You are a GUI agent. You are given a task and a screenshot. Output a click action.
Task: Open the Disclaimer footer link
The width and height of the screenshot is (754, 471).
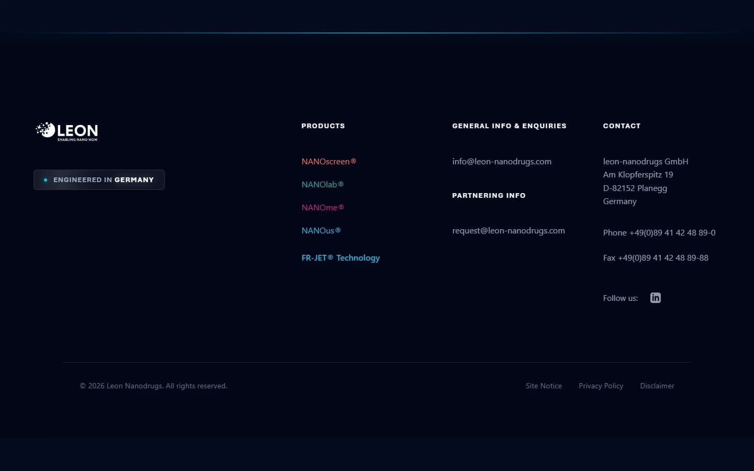click(x=657, y=386)
